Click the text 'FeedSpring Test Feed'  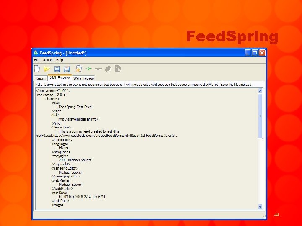75,107
